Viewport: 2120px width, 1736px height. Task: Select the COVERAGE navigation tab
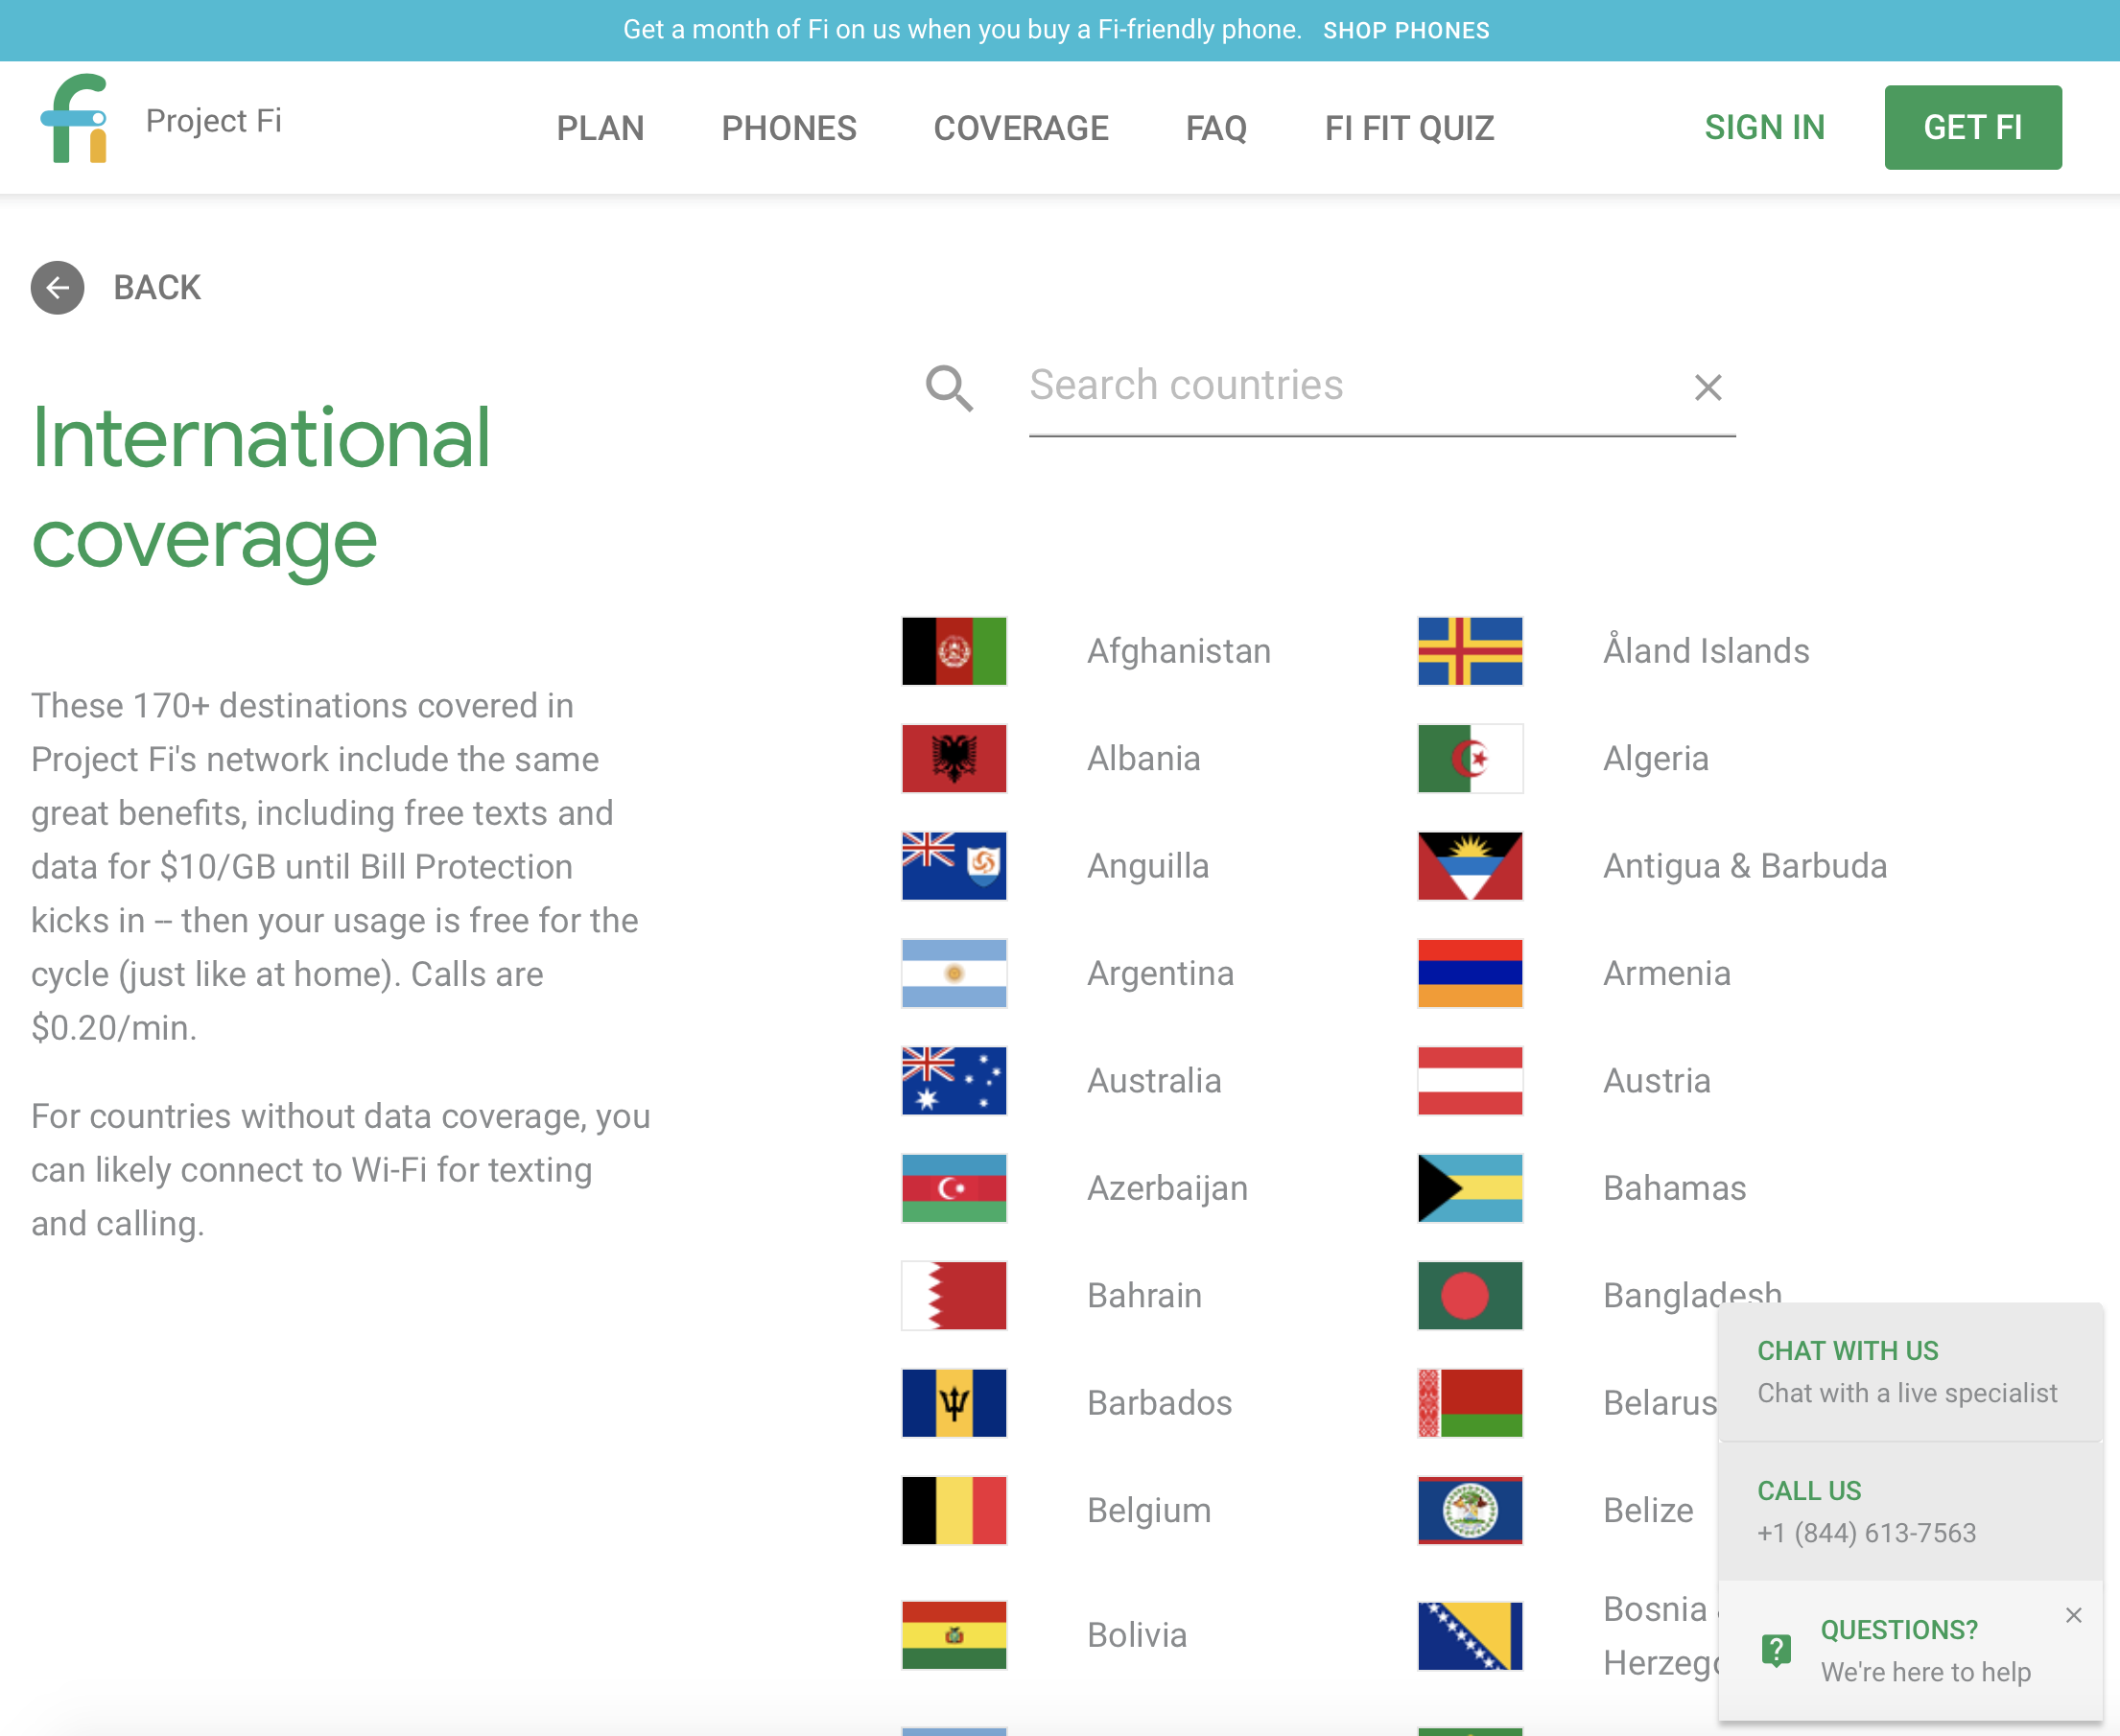tap(1022, 127)
